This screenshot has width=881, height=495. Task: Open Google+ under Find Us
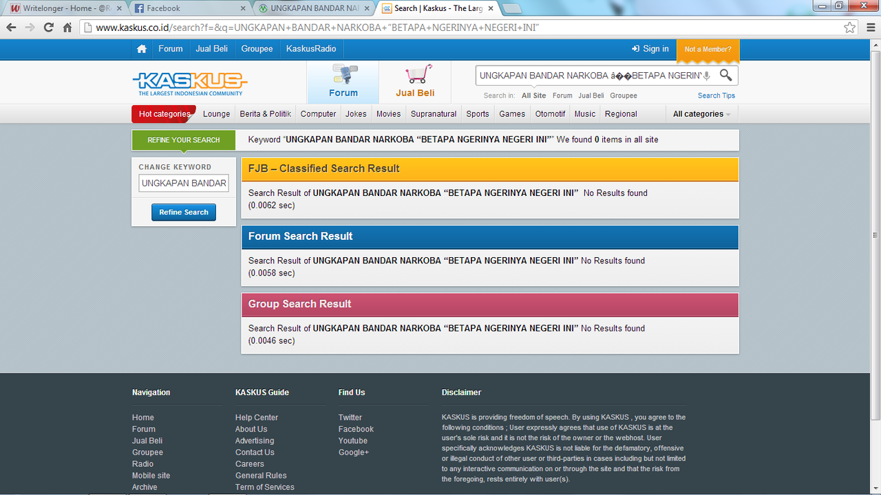[354, 452]
